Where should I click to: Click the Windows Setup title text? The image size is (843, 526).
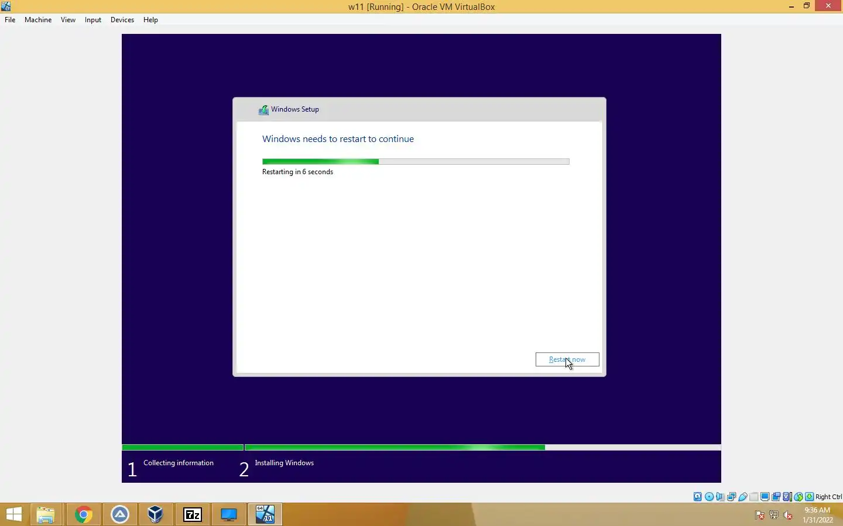click(295, 109)
